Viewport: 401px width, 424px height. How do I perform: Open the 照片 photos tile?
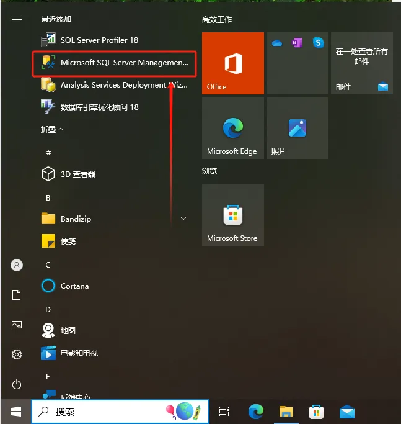click(297, 128)
